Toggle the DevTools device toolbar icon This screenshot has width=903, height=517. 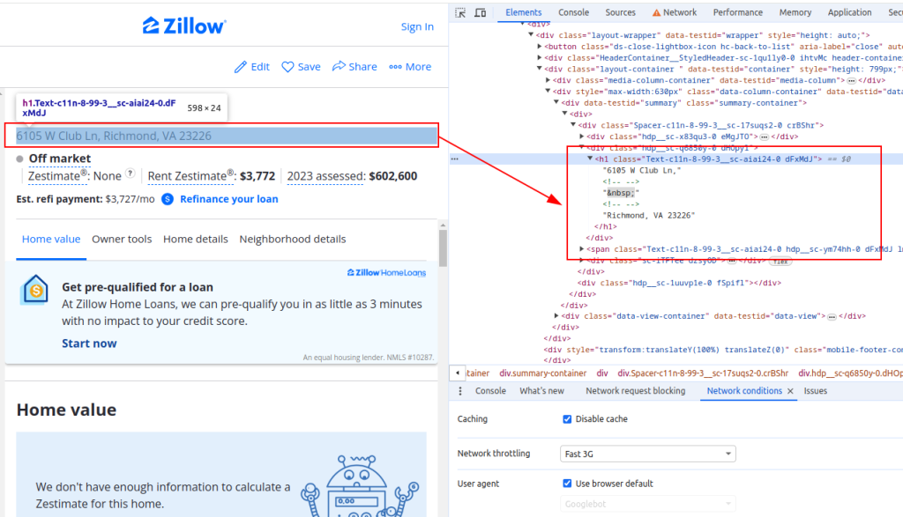point(481,12)
